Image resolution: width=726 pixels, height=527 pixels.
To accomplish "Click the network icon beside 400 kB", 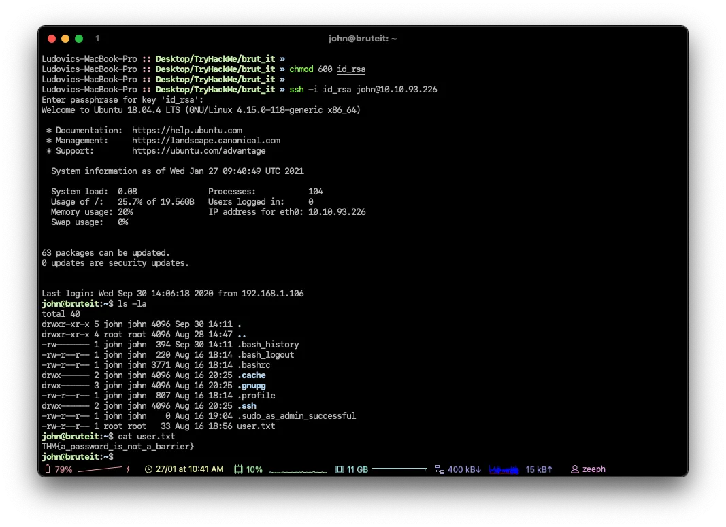I will click(439, 469).
